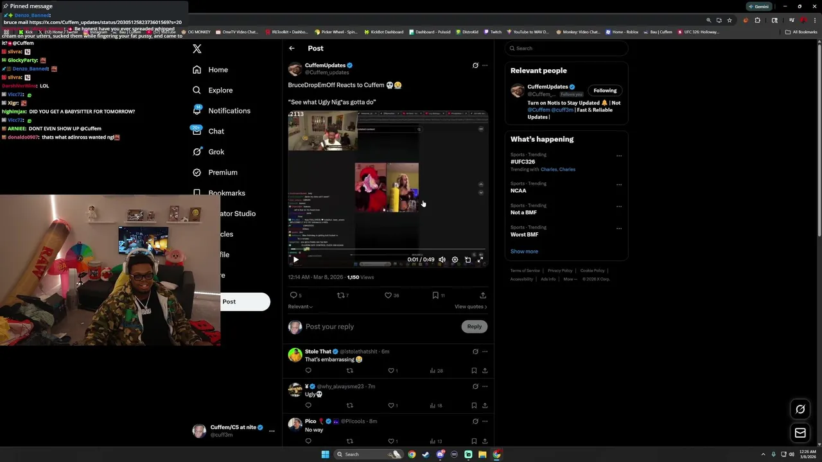Bookmark this page with the star icon
This screenshot has width=822, height=462.
point(730,21)
